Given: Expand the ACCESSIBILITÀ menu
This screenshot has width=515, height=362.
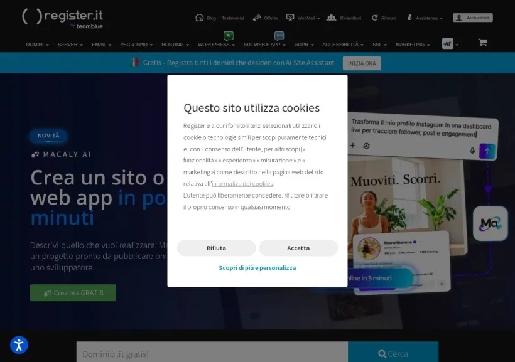Looking at the screenshot, I should point(342,45).
